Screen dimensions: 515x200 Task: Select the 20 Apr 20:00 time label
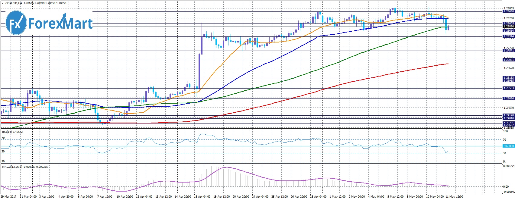pyautogui.click(x=241, y=197)
